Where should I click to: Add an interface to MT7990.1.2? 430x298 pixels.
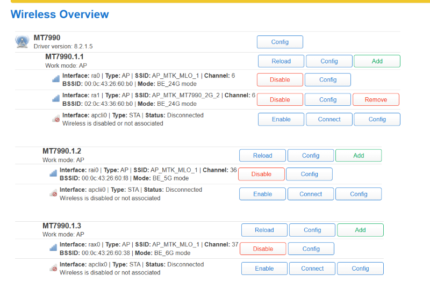click(359, 156)
